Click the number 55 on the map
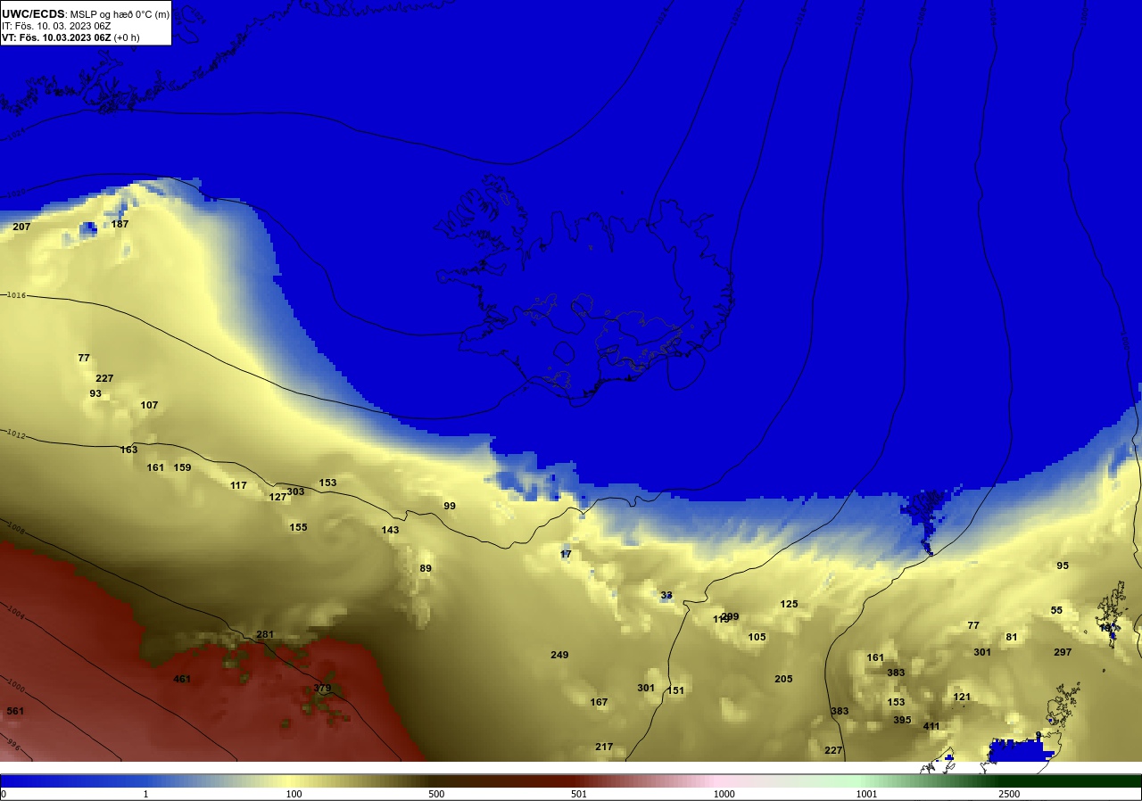 pyautogui.click(x=1056, y=610)
